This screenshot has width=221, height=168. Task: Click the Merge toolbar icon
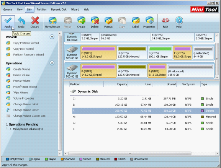tap(68, 23)
